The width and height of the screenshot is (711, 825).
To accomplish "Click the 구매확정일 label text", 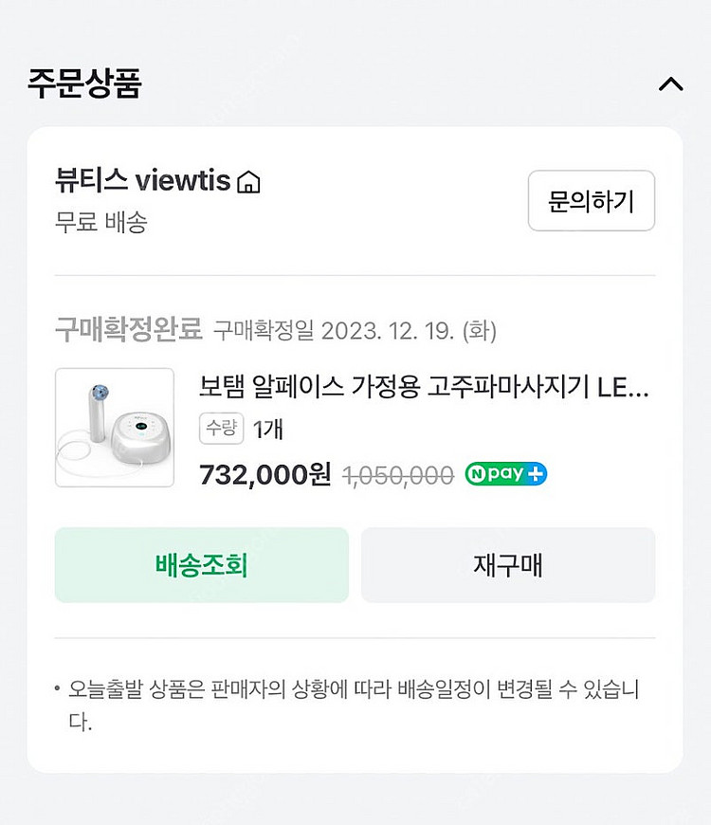I will coord(264,331).
